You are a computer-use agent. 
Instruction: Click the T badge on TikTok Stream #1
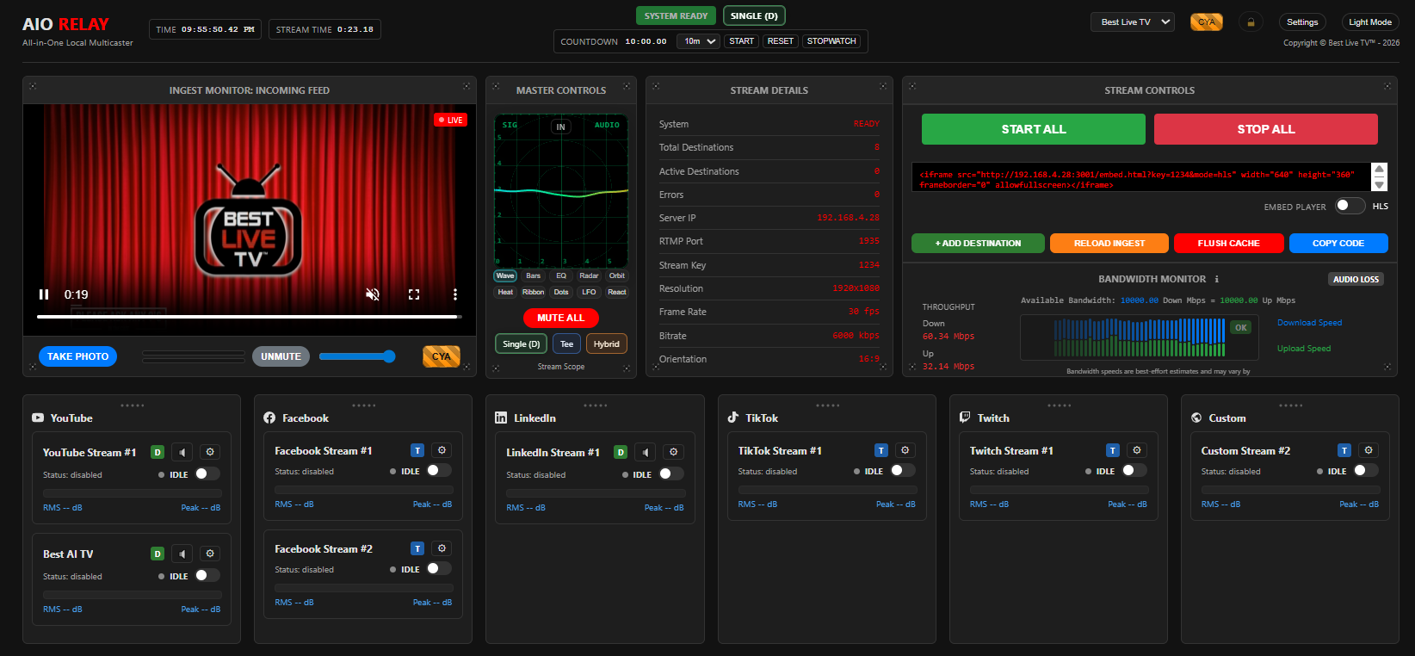[x=881, y=450]
